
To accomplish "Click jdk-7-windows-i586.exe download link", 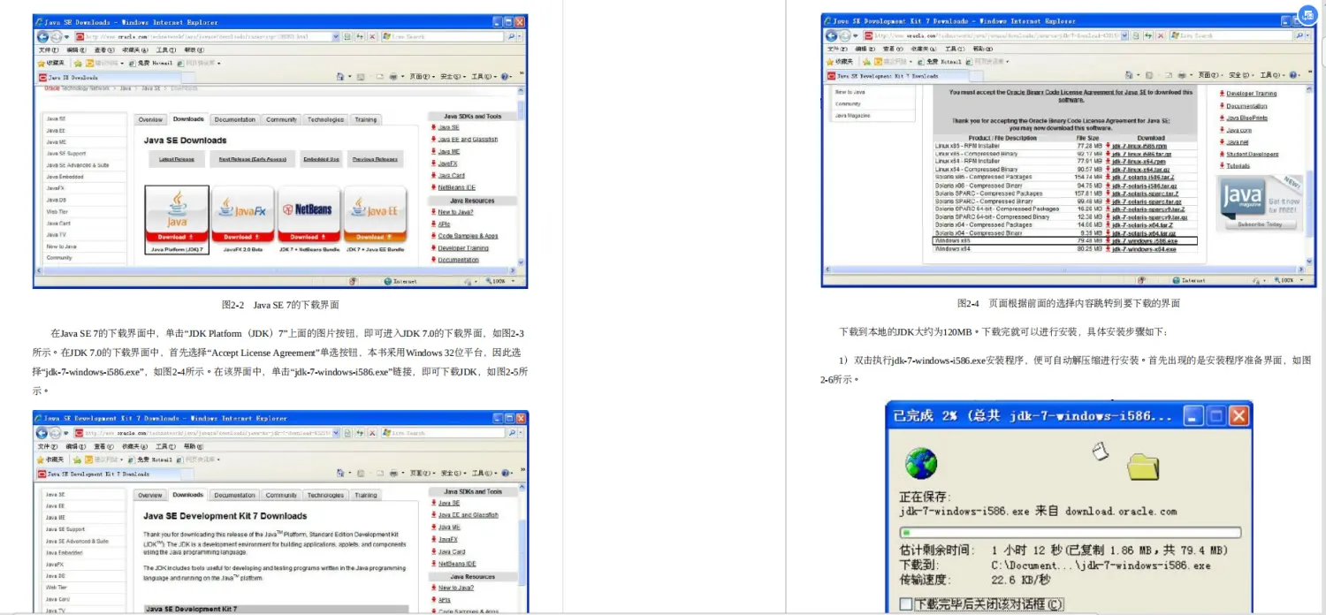I will point(1145,240).
